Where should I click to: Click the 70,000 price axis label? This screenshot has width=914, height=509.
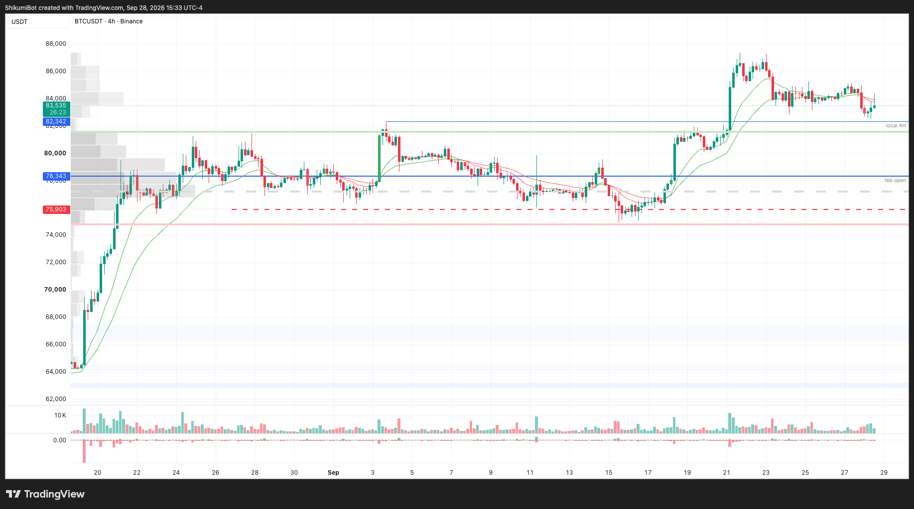[55, 290]
